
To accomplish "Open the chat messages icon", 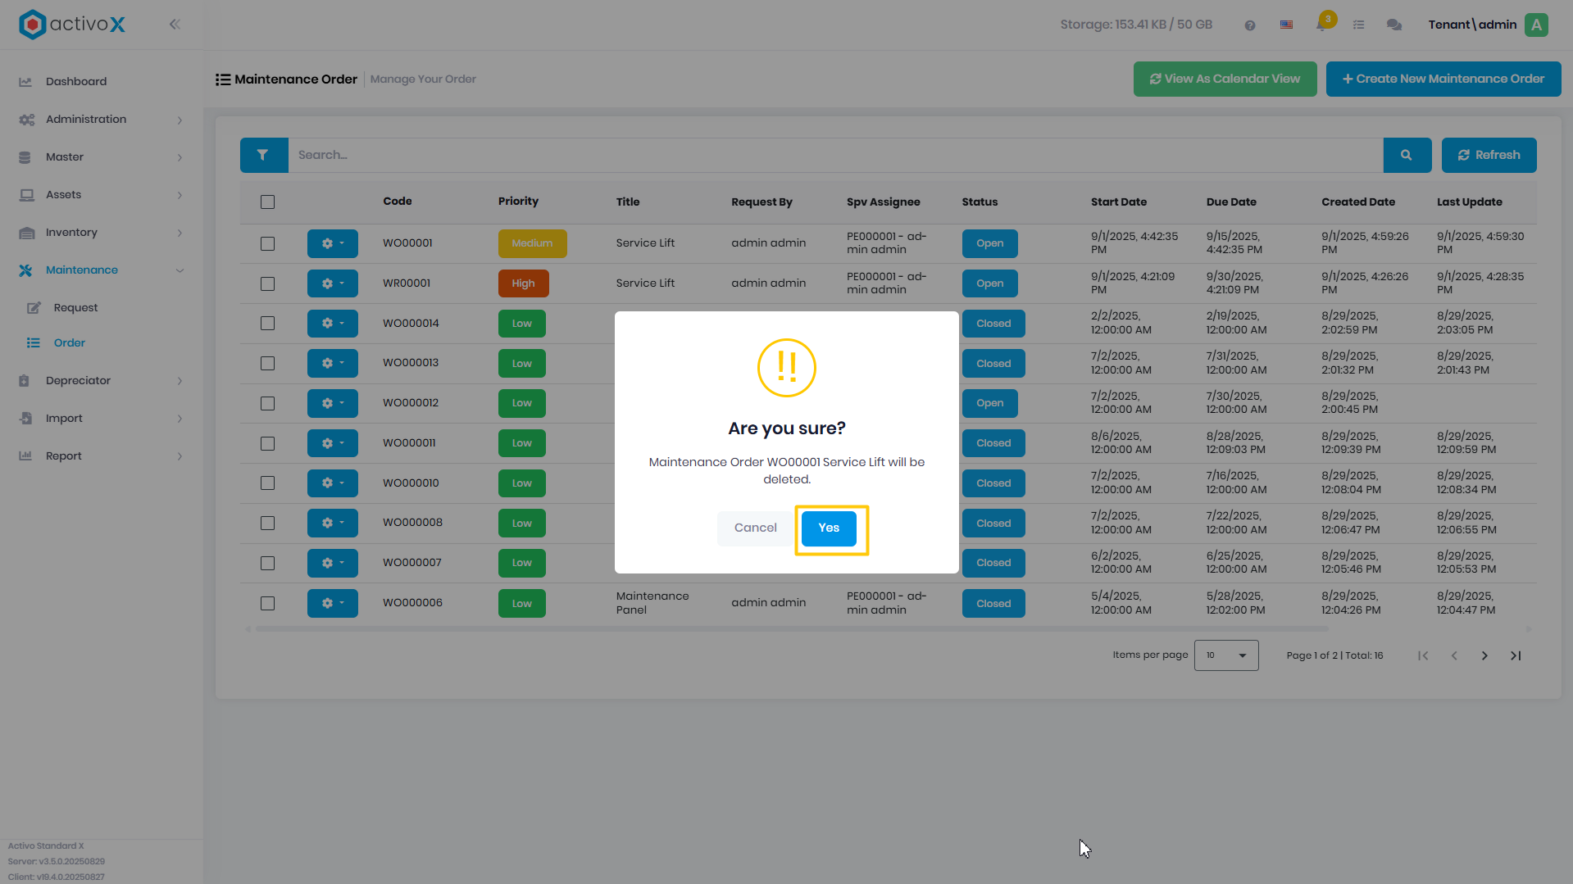I will point(1393,25).
